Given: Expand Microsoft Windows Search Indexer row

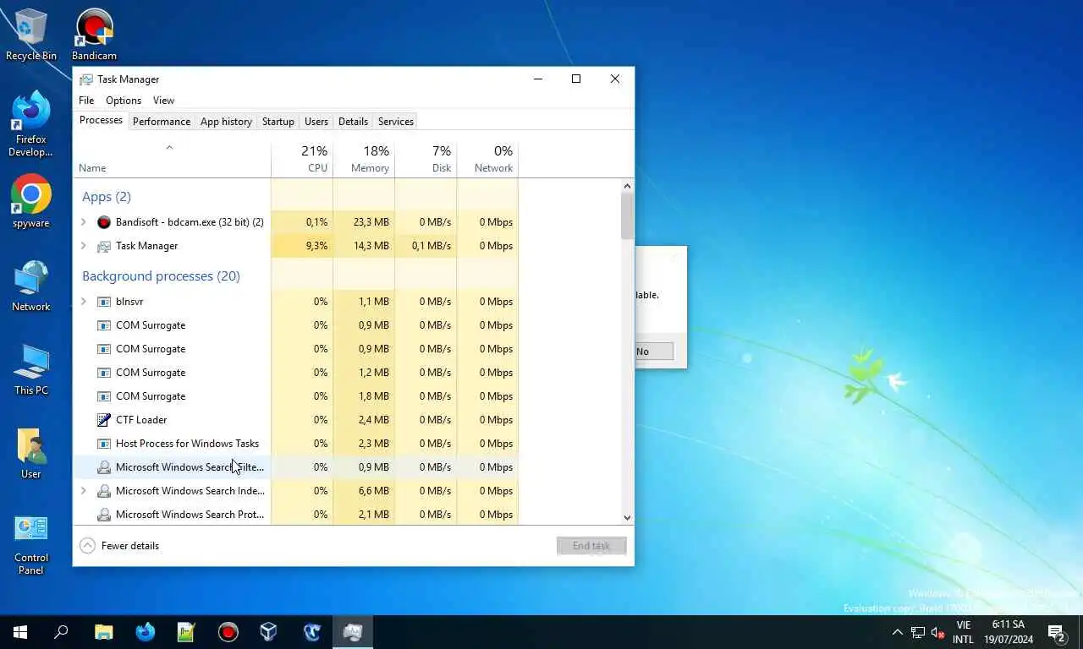Looking at the screenshot, I should coord(83,491).
